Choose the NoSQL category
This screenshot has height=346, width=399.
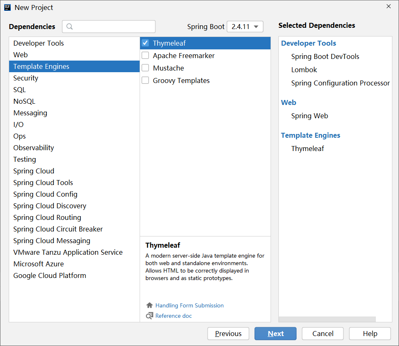pyautogui.click(x=74, y=101)
